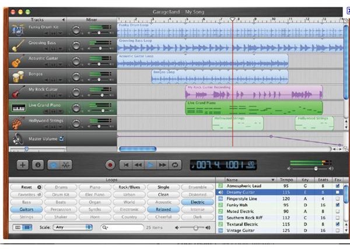
Task: Sort loops by Name column arrow
Action: click(x=273, y=180)
